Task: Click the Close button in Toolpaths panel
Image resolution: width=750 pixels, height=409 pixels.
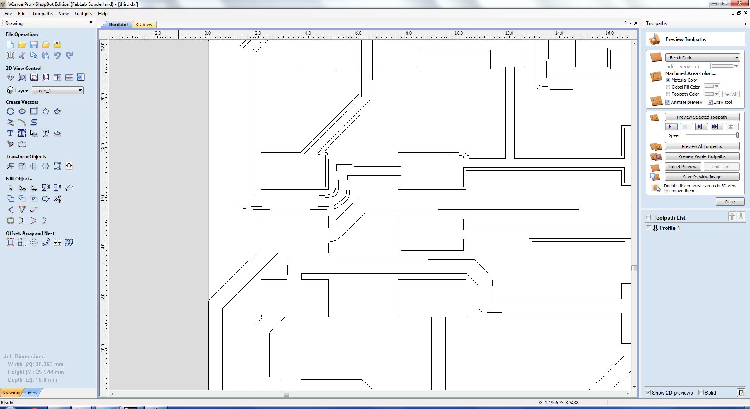Action: pos(730,202)
